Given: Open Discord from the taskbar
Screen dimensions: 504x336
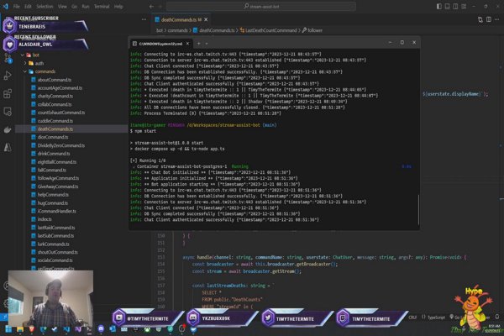Looking at the screenshot, I should click(x=101, y=329).
